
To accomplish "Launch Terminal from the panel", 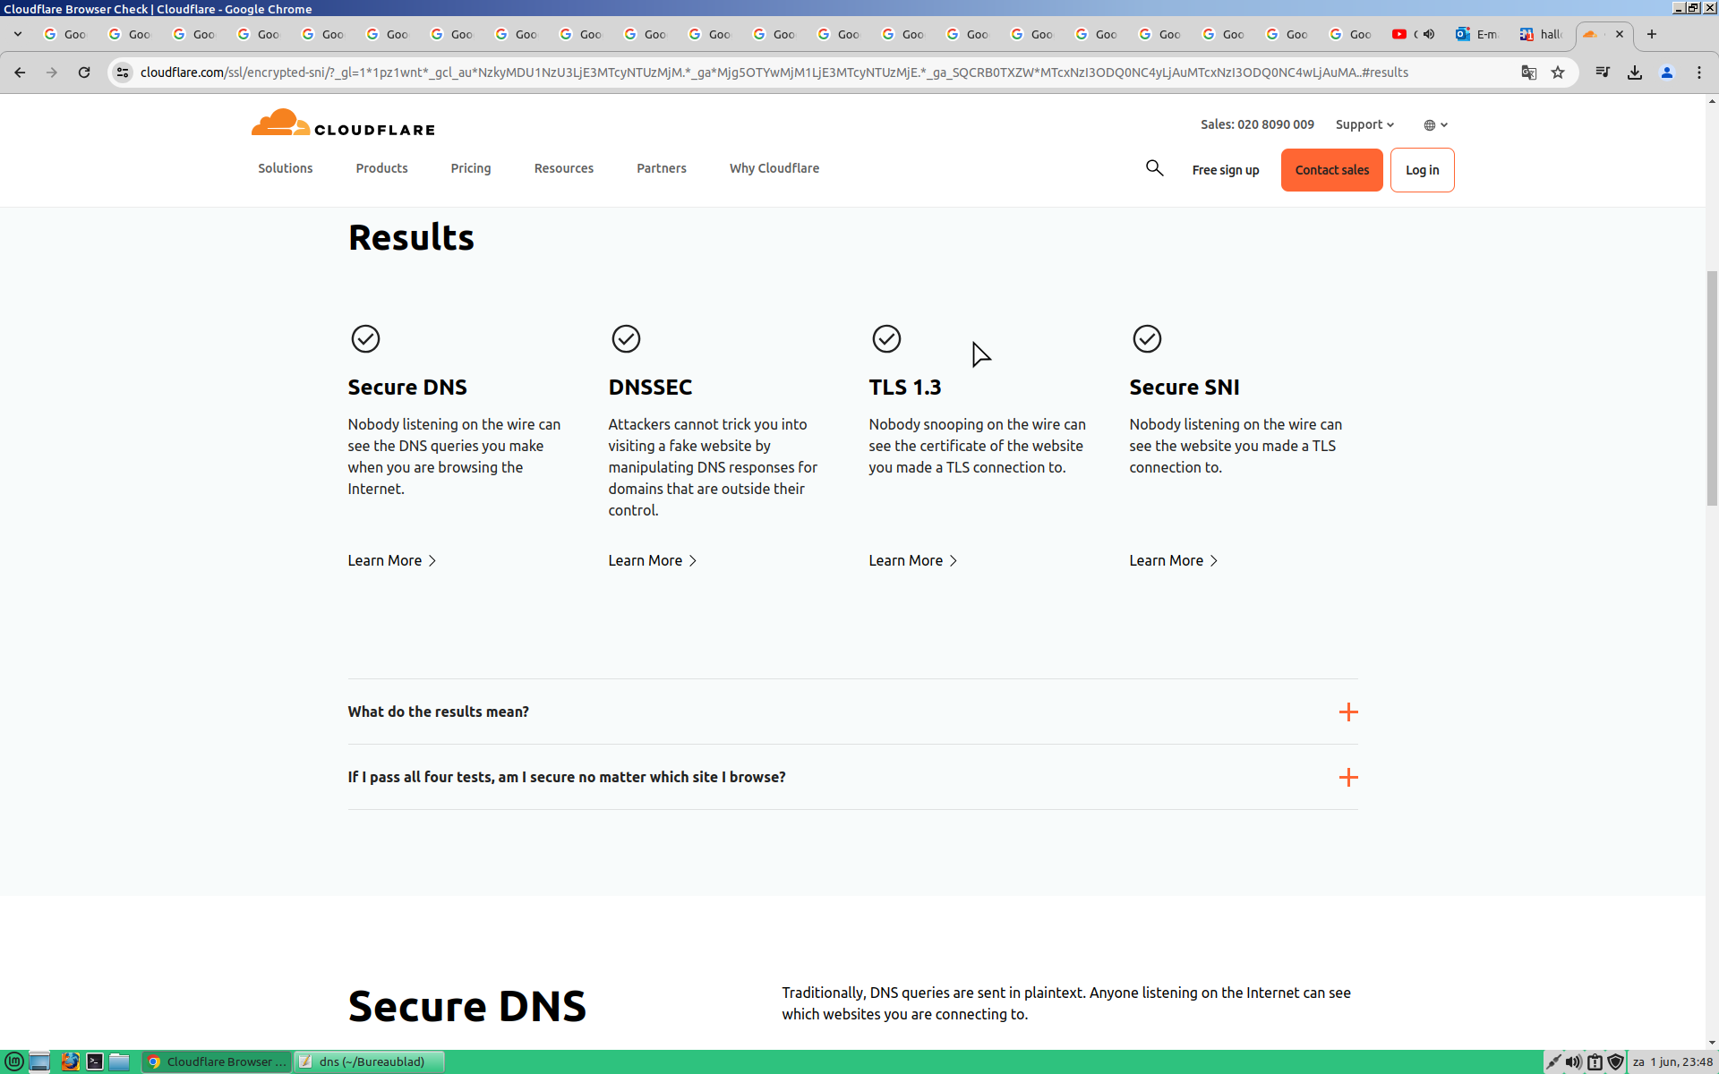I will (x=95, y=1061).
